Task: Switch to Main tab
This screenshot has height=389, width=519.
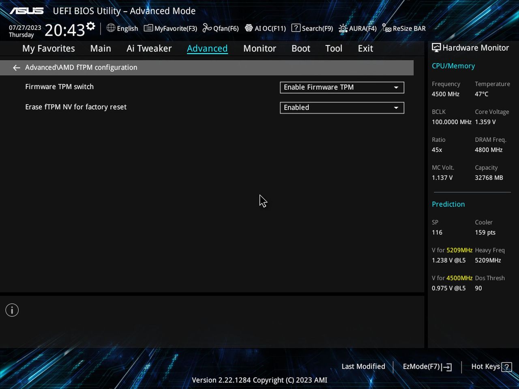Action: (101, 49)
